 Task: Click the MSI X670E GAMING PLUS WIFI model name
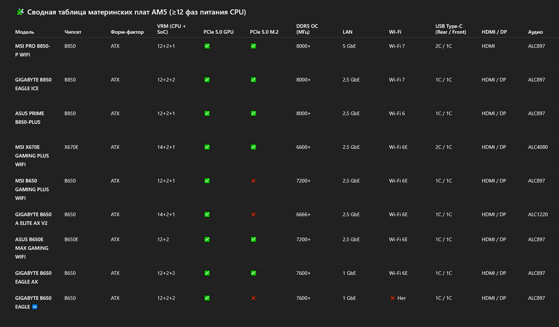coord(32,156)
